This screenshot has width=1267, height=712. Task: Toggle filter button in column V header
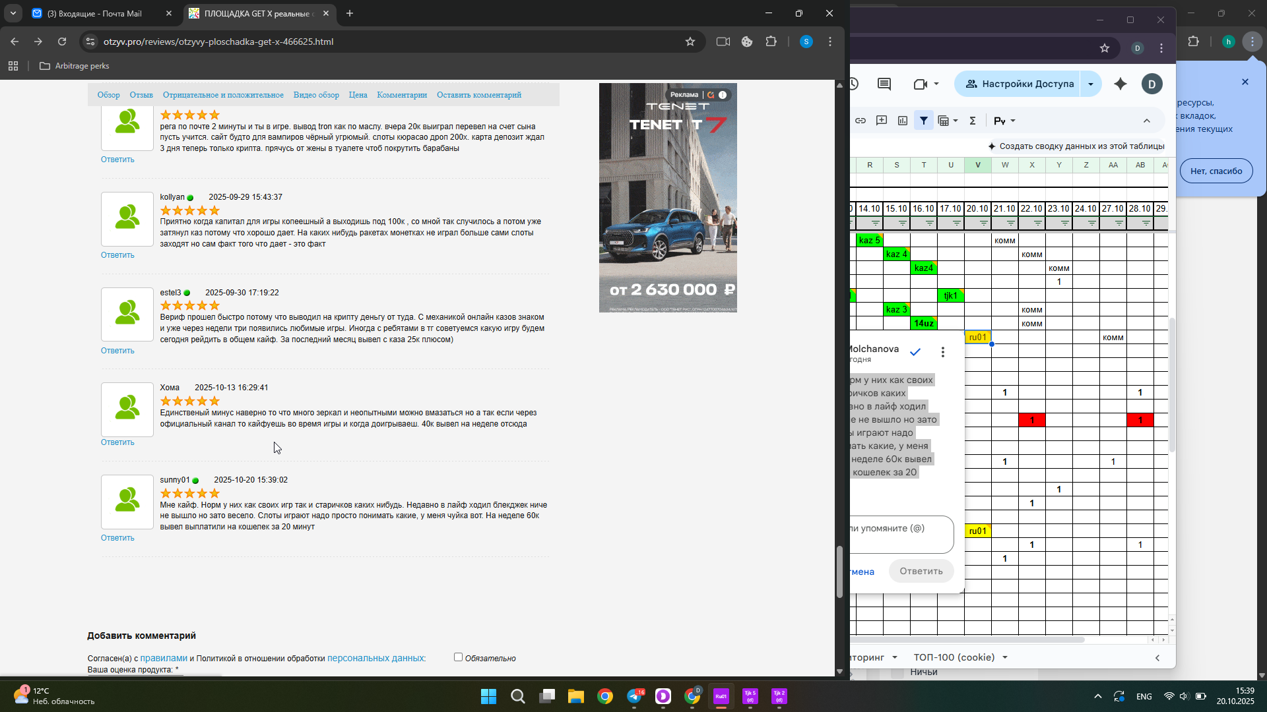(x=984, y=223)
